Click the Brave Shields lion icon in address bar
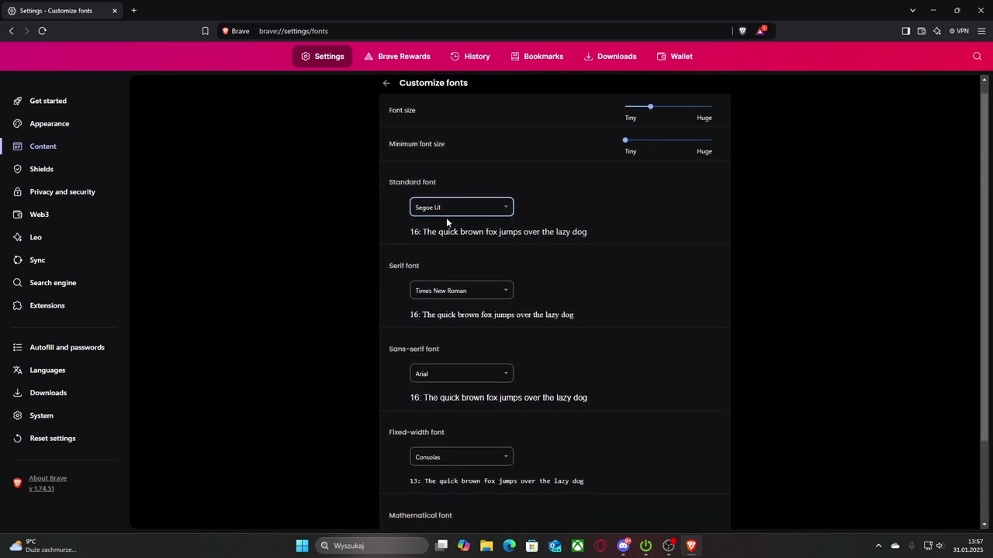The width and height of the screenshot is (993, 558). (742, 31)
